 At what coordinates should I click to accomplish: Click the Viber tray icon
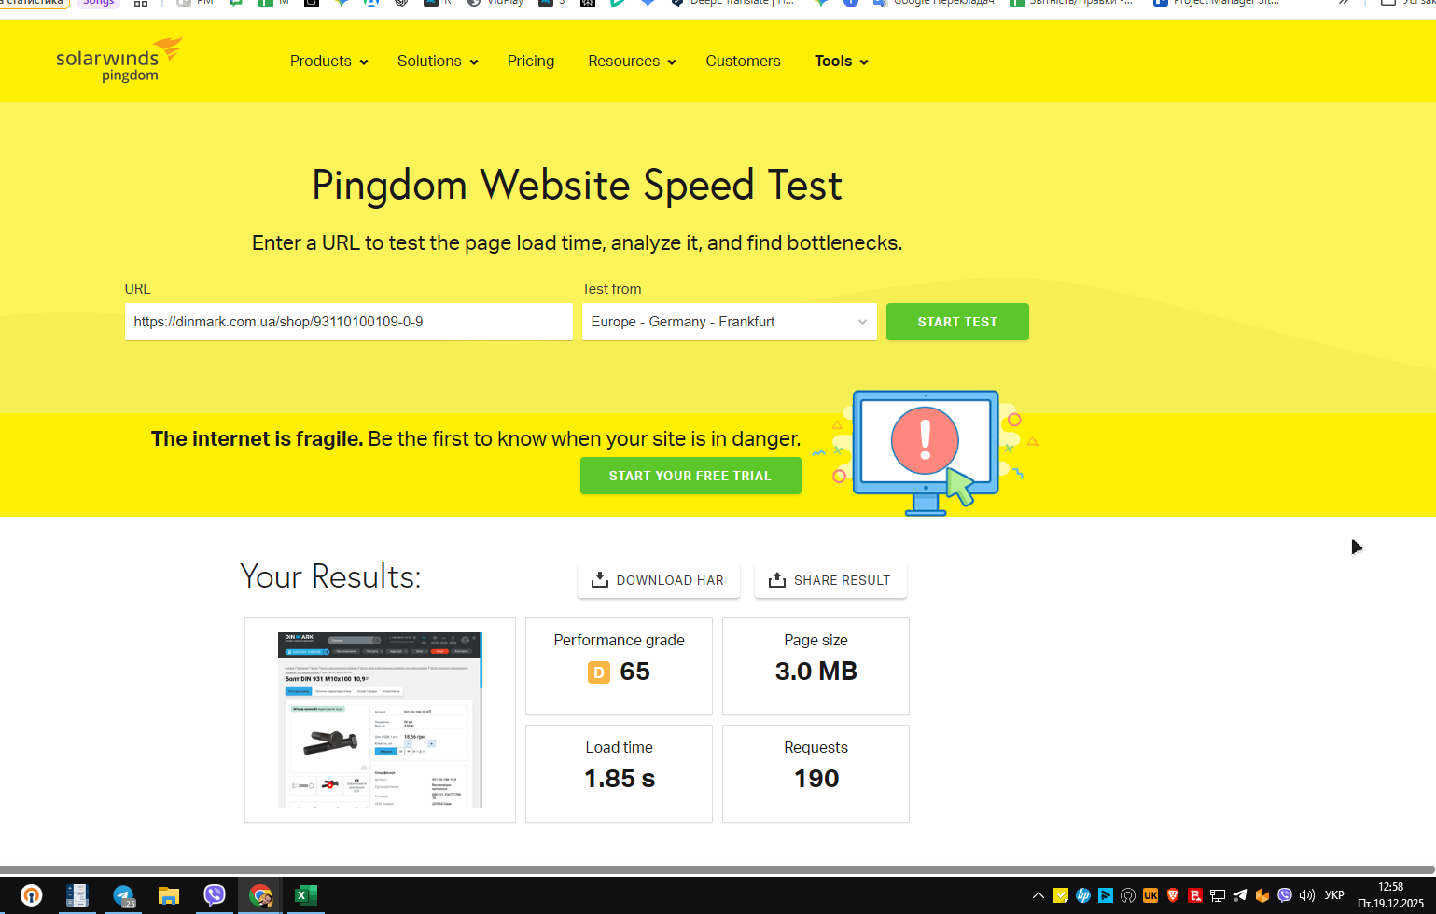tap(1285, 895)
